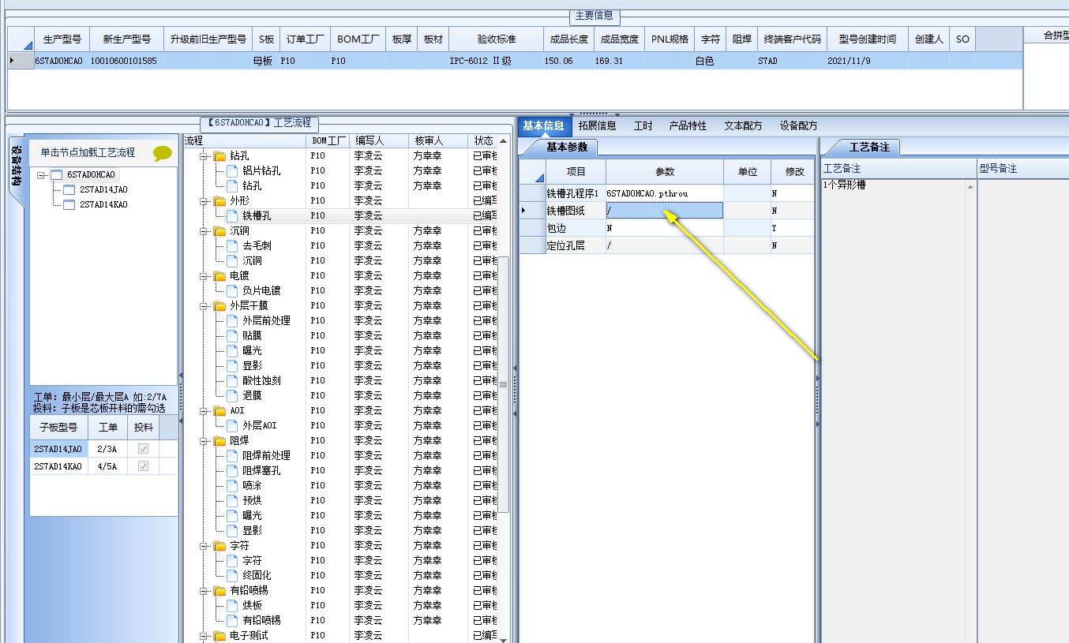This screenshot has height=643, width=1069.
Task: Click the 铣槽孔程序1 parameter value cell
Action: click(x=664, y=193)
